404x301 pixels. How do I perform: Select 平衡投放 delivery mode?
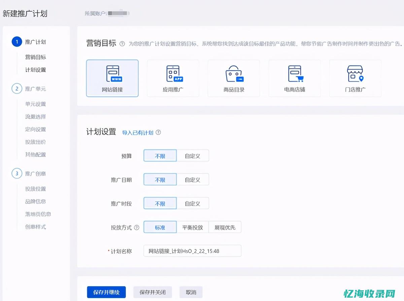[x=193, y=227]
